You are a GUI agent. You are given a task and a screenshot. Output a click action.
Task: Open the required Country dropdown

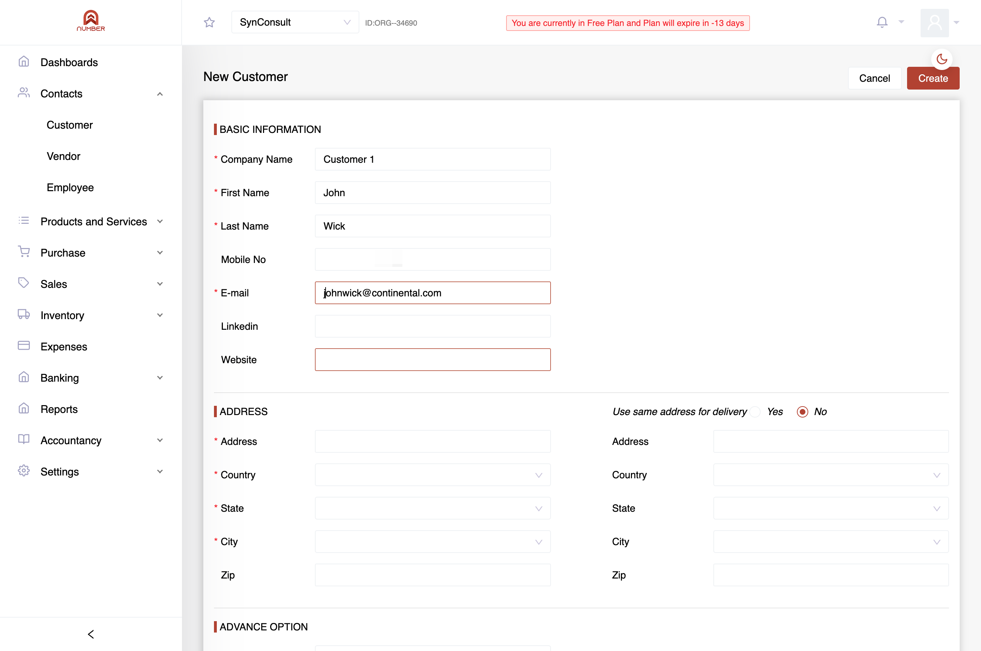coord(433,475)
